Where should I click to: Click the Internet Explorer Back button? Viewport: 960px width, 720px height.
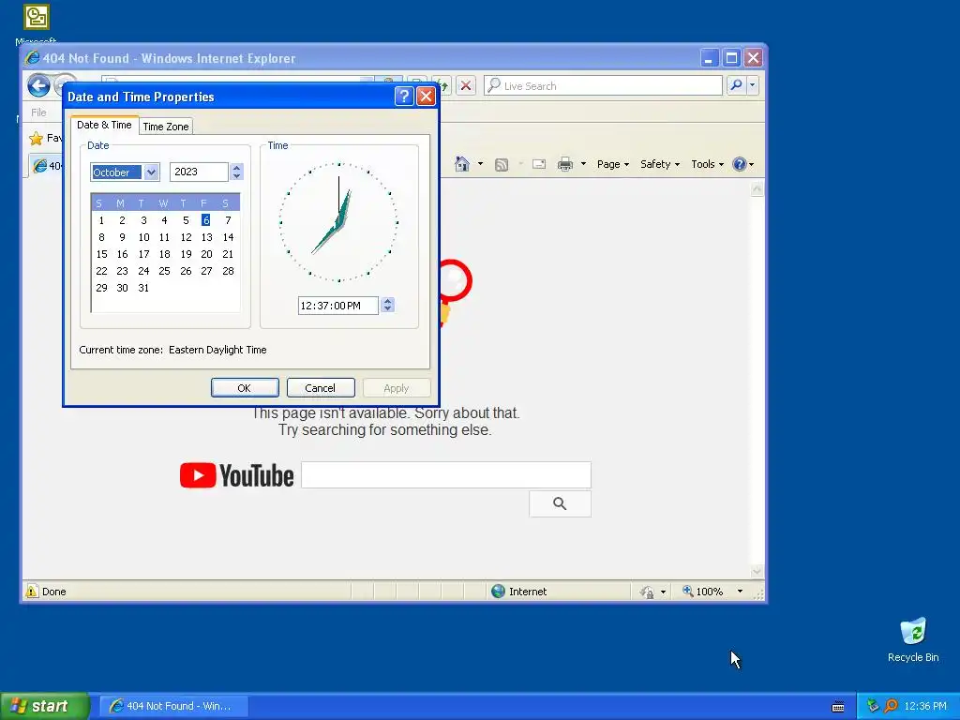(x=38, y=85)
